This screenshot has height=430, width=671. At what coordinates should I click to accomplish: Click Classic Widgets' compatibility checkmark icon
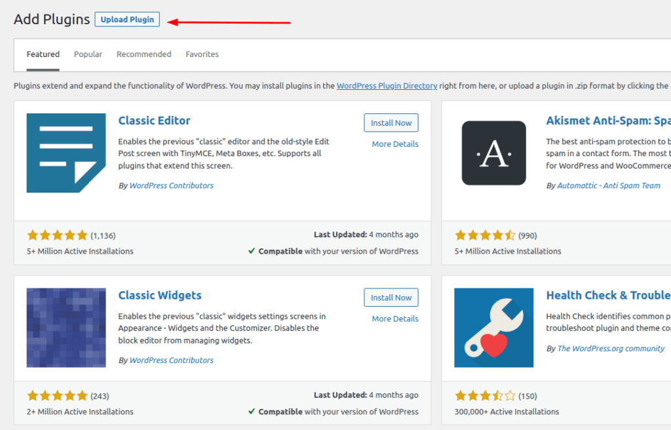pos(252,412)
